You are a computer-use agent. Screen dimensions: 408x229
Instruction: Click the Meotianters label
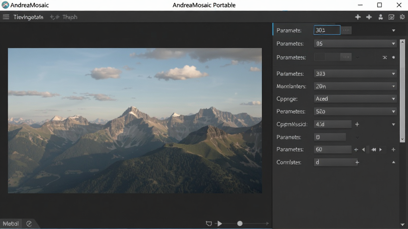[x=291, y=86]
